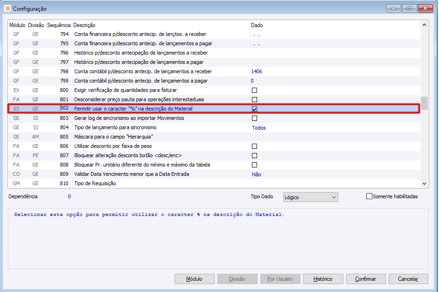Image resolution: width=439 pixels, height=292 pixels.
Task: Toggle checkbox for Utilizar desconto por faixa de peso
Action: click(x=254, y=146)
